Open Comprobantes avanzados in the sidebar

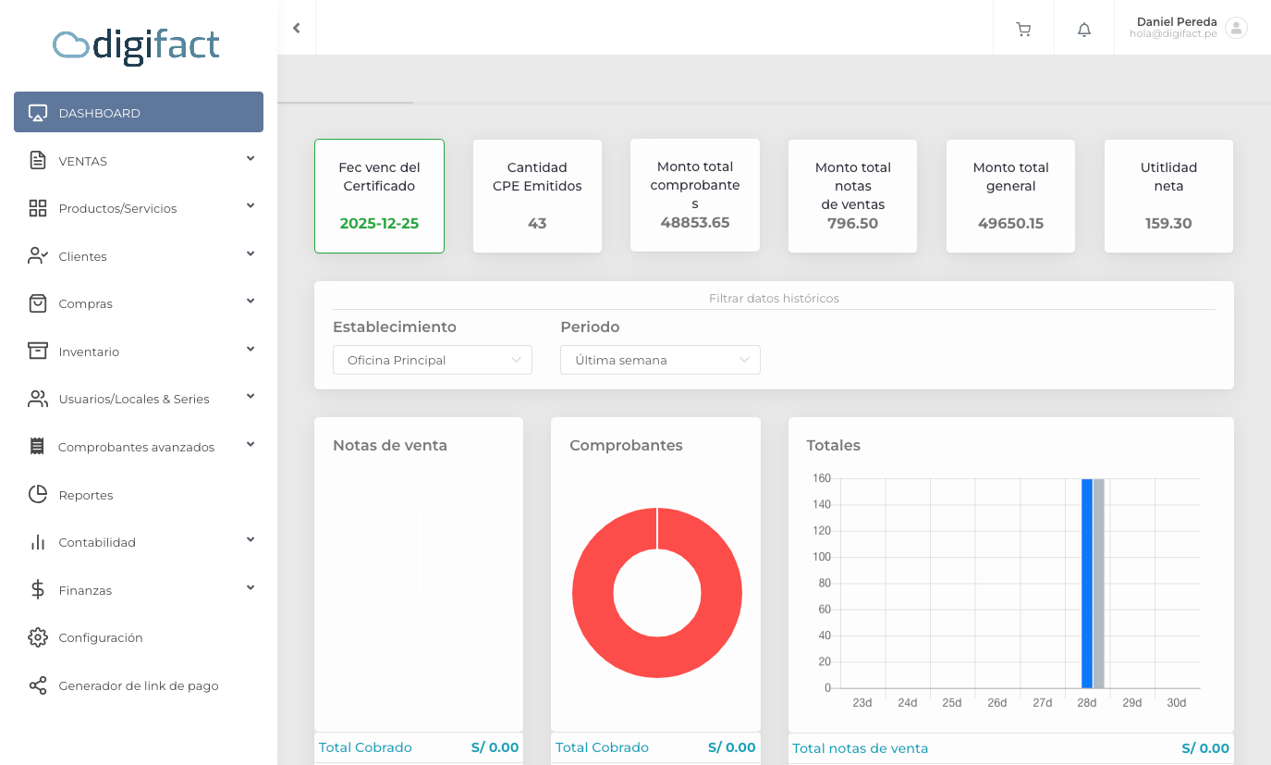coord(136,447)
